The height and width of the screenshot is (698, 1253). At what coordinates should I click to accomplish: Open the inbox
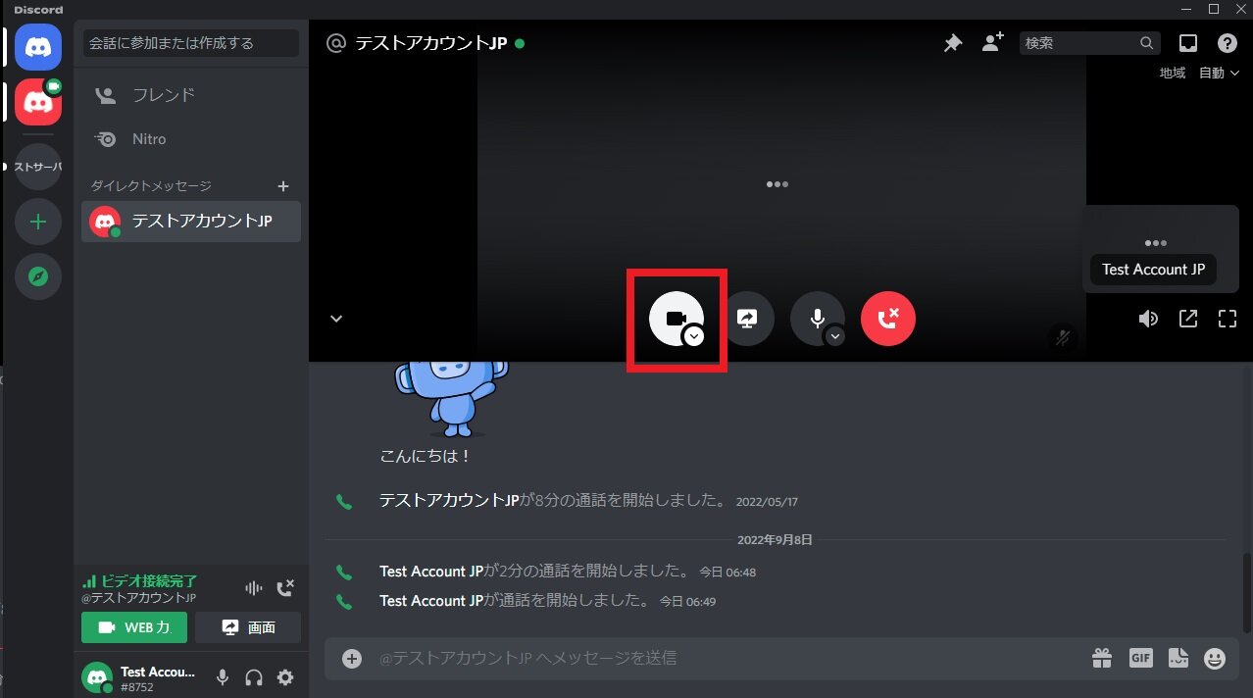(x=1188, y=43)
